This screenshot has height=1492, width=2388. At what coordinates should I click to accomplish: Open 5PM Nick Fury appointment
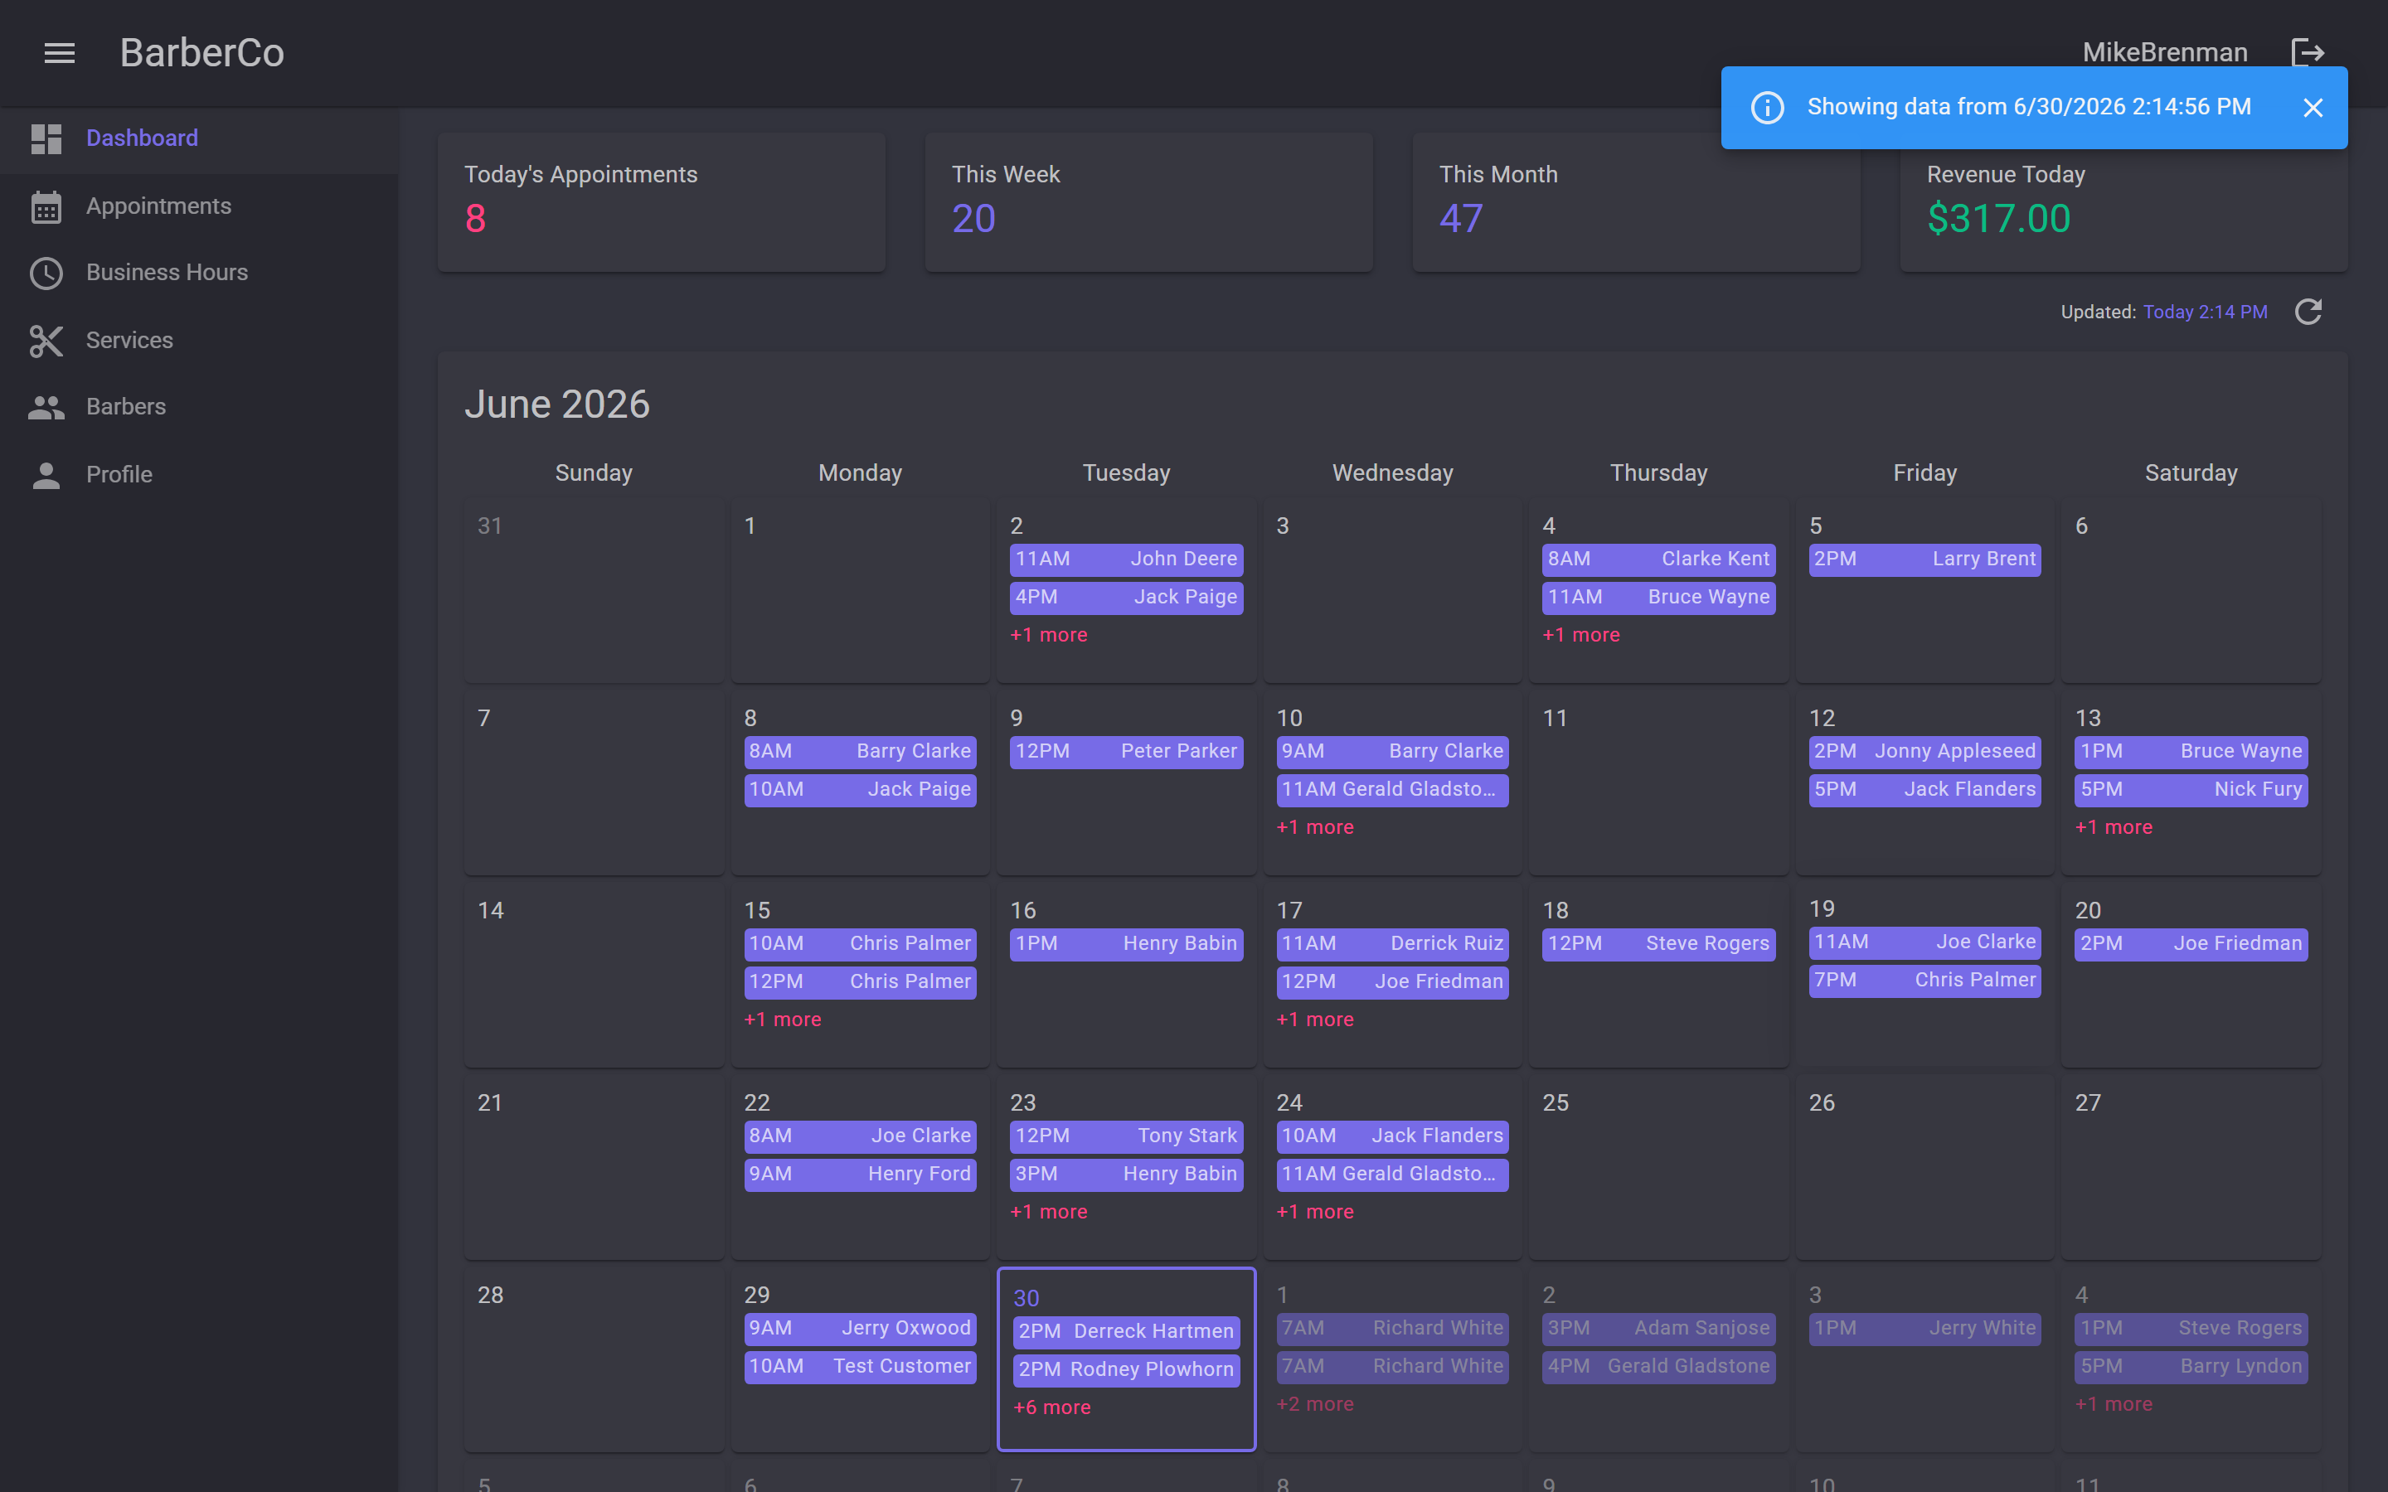[x=2191, y=791]
